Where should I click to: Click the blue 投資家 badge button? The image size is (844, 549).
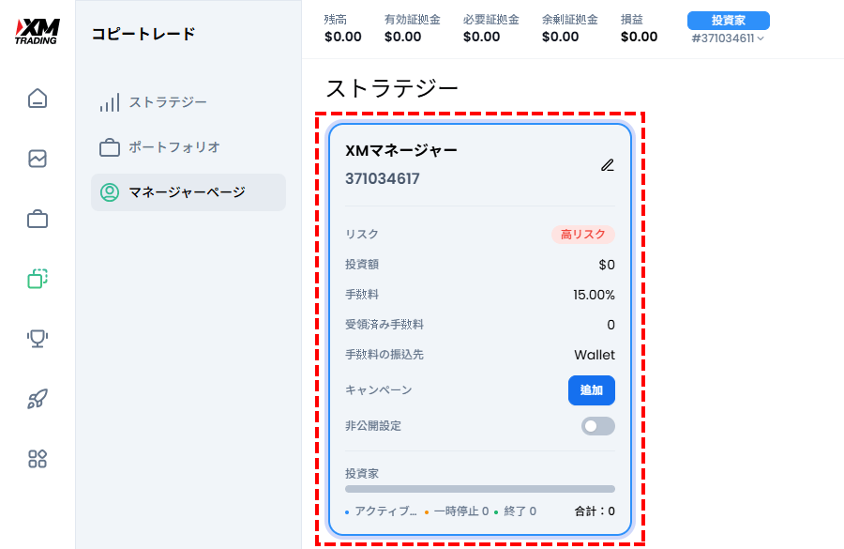click(x=729, y=21)
